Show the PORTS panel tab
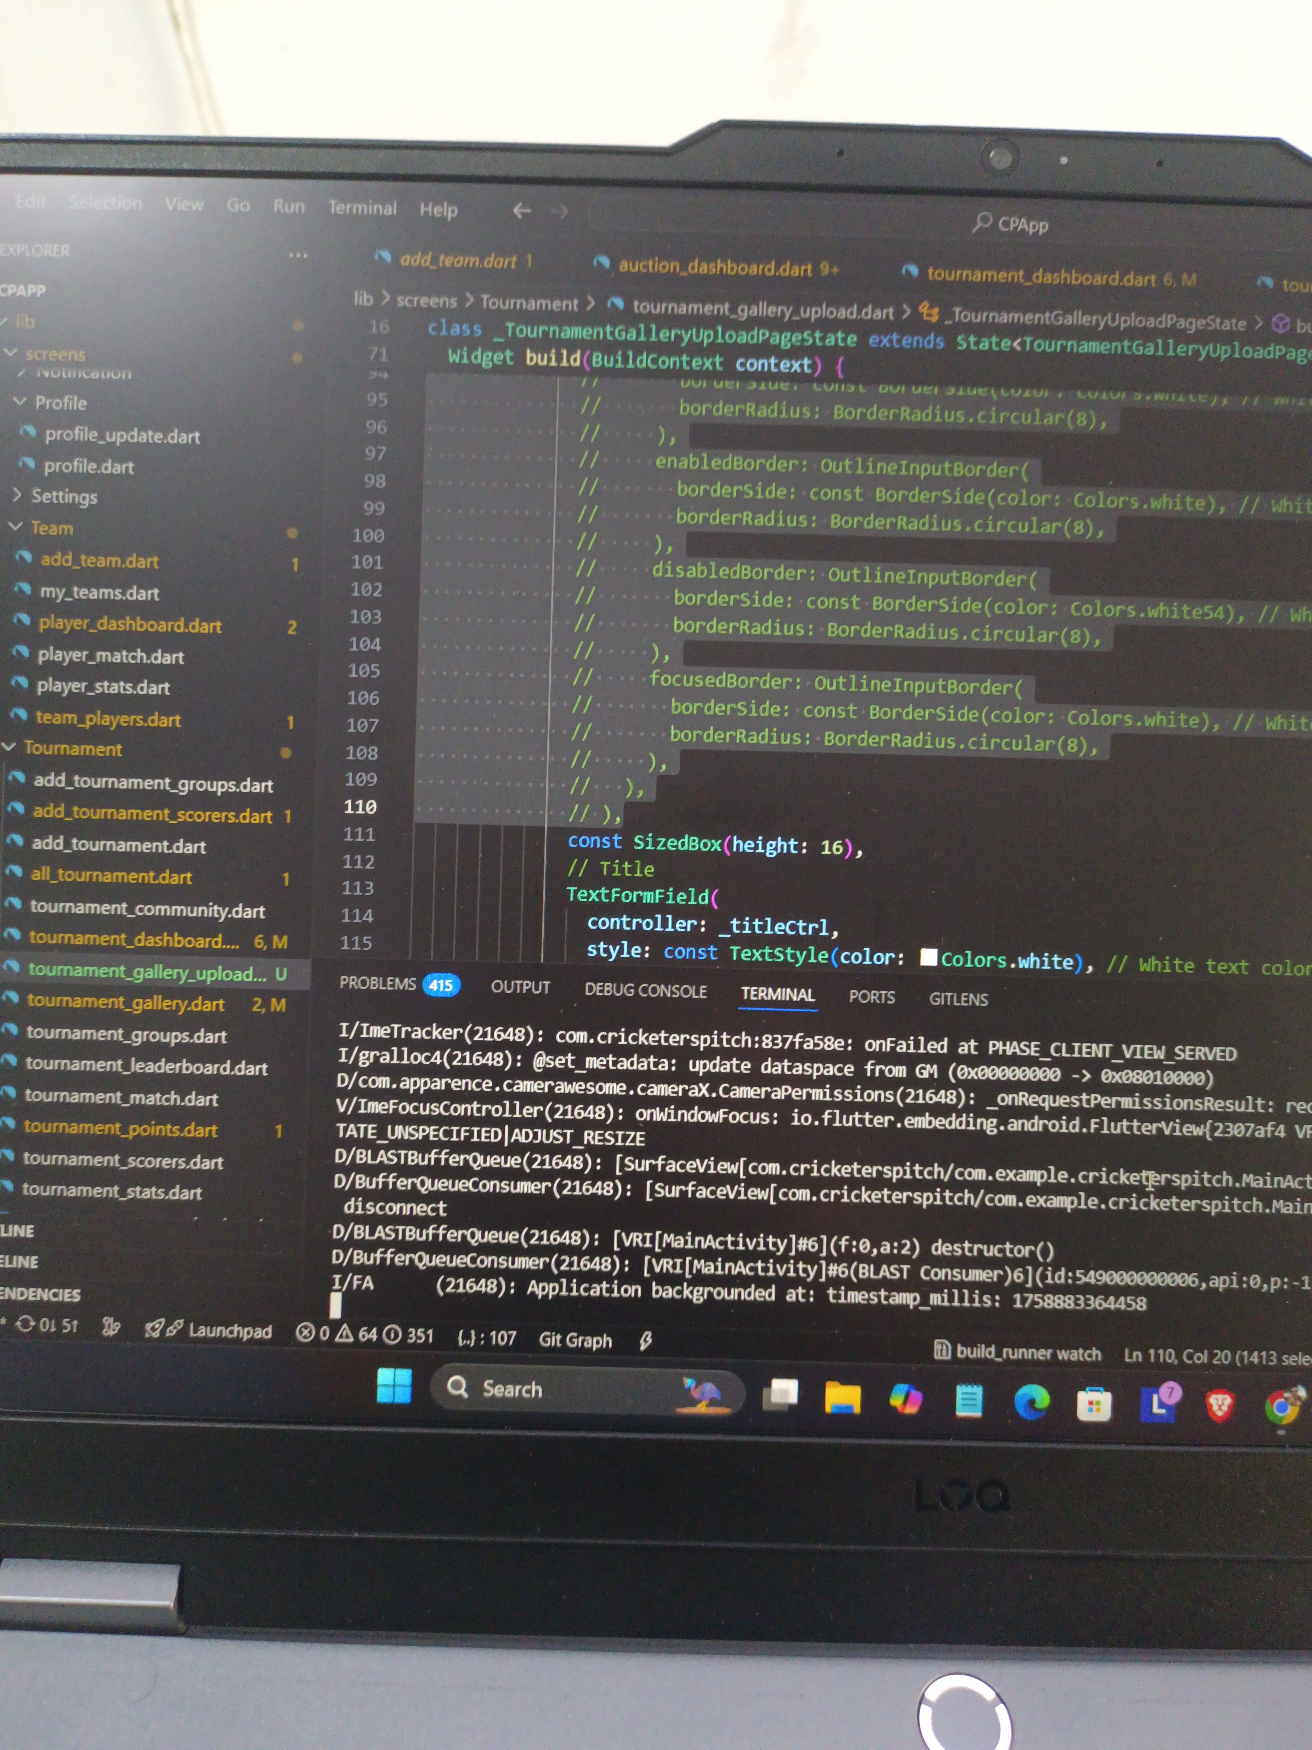1312x1750 pixels. coord(872,997)
